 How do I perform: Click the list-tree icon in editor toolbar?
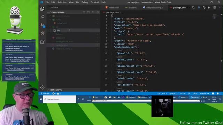coord(209,8)
